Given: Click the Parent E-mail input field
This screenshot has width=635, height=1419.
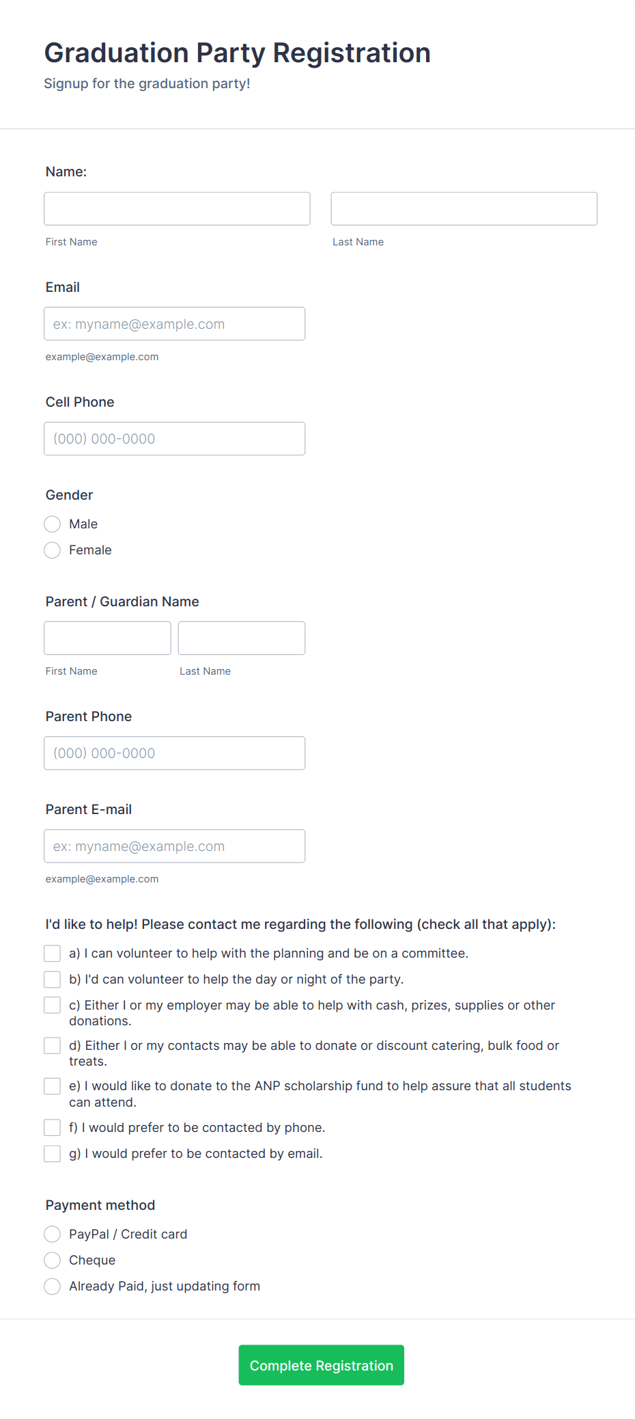Looking at the screenshot, I should pyautogui.click(x=174, y=846).
